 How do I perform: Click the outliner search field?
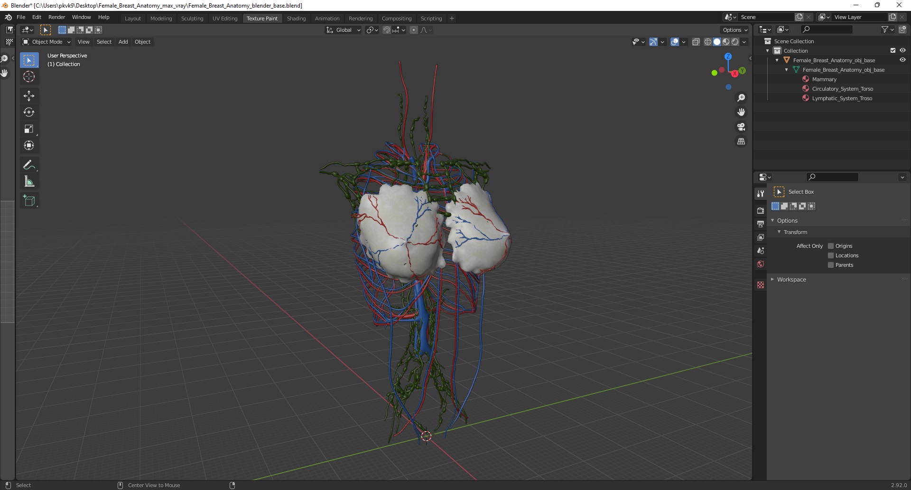[826, 29]
